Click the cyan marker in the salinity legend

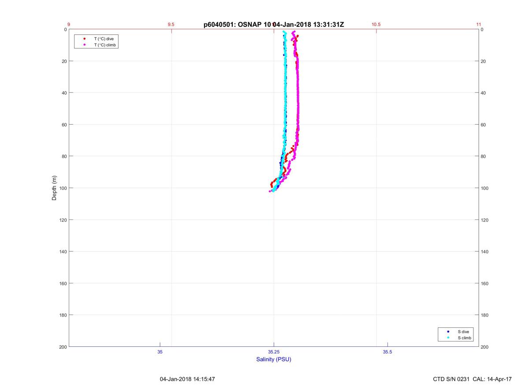(x=448, y=338)
